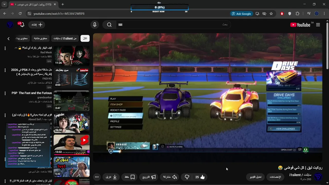The height and width of the screenshot is (185, 329).
Task: Open the account avatar in YouTube header
Action: point(10,25)
